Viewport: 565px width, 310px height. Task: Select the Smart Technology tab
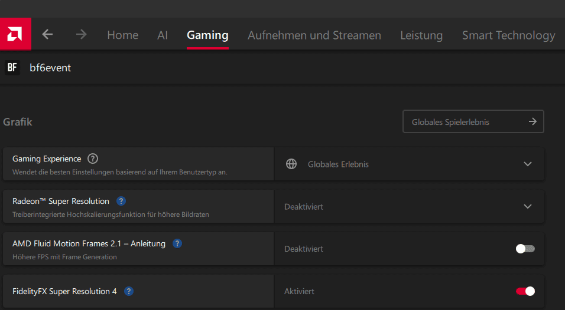[508, 35]
